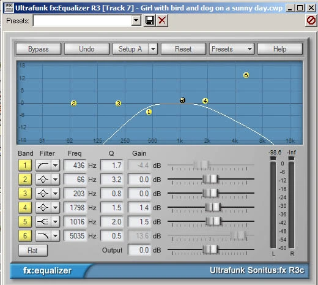Click band 5 frequency field 1016

(x=75, y=222)
